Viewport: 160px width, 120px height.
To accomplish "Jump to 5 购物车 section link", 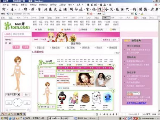I will point(98,47).
